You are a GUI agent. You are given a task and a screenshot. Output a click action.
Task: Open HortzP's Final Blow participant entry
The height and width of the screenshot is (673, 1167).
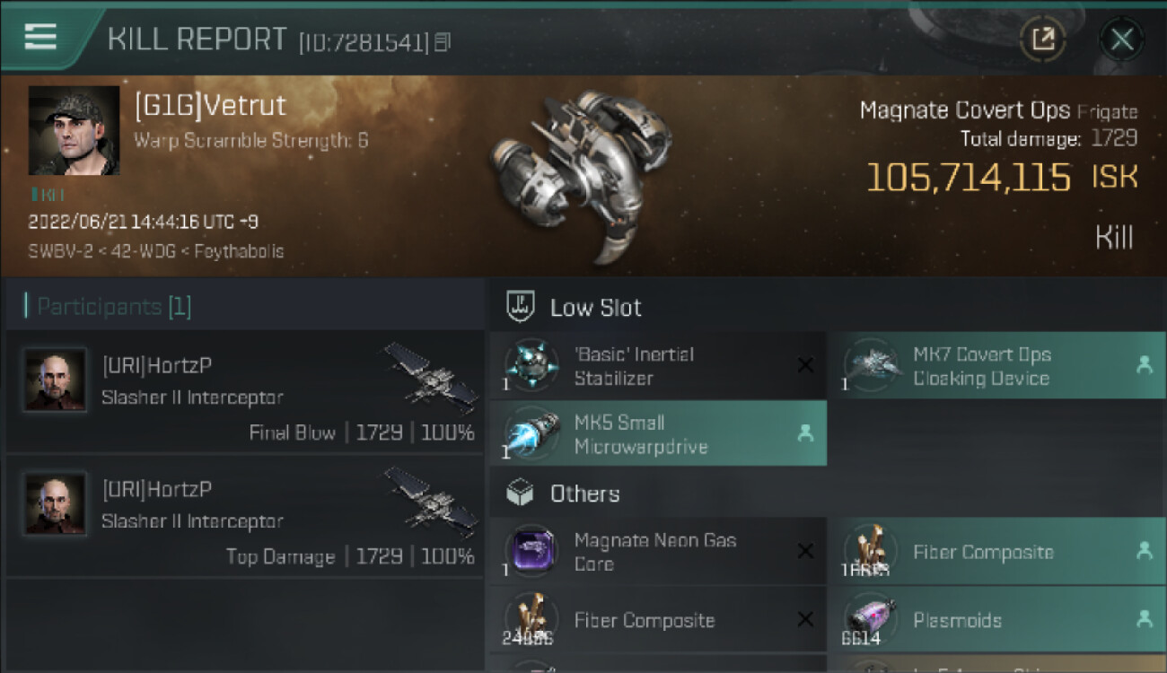[244, 392]
